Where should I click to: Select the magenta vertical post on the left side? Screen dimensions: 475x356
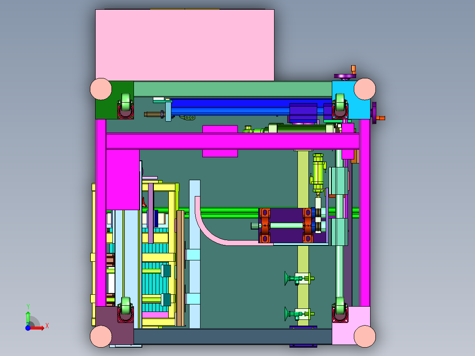click(x=101, y=212)
